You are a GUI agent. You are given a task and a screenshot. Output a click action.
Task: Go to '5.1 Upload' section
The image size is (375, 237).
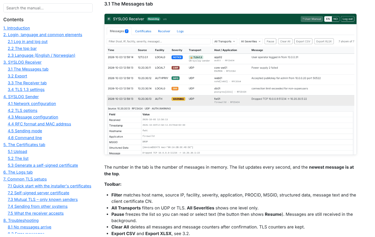pyautogui.click(x=17, y=152)
